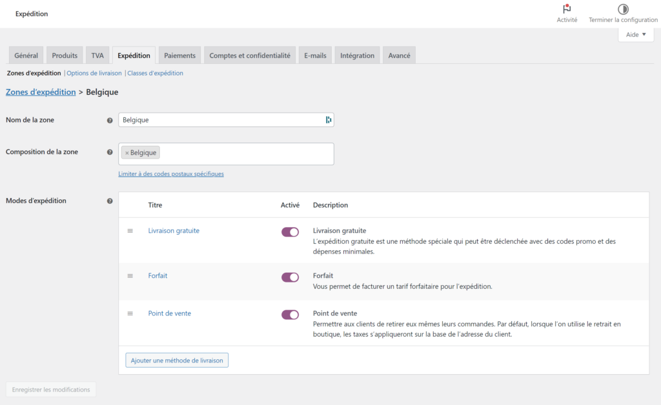
Task: Click the Activé column header
Action: coord(290,205)
